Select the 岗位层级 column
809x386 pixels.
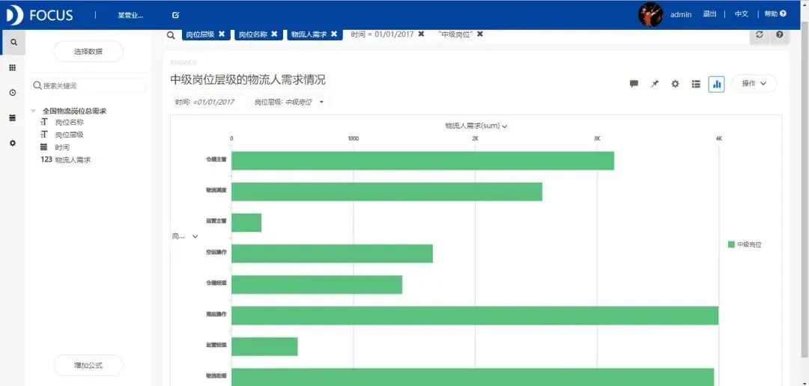pos(69,135)
